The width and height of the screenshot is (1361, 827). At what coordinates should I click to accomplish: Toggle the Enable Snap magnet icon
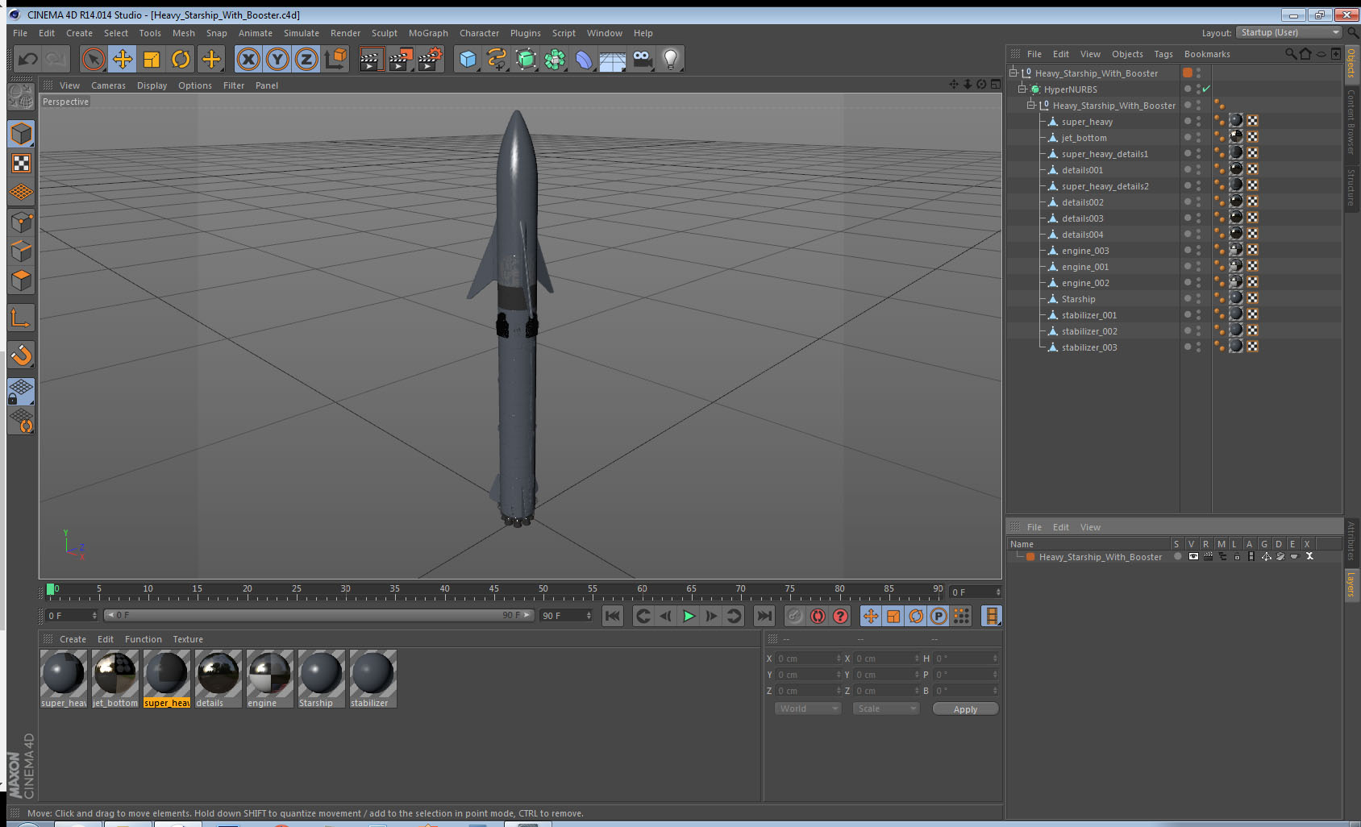click(21, 355)
